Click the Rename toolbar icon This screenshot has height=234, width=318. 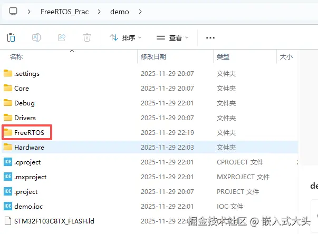[x=36, y=37]
